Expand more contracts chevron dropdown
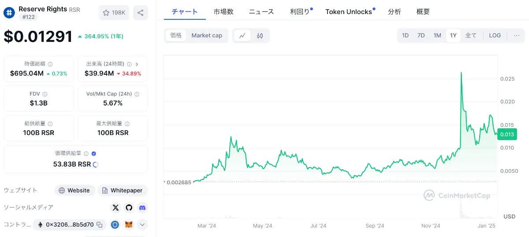The image size is (529, 237). 142,225
